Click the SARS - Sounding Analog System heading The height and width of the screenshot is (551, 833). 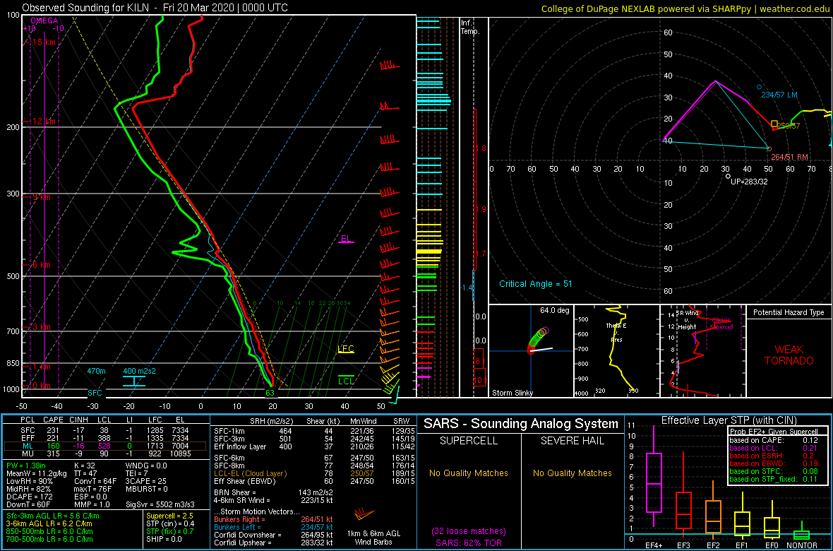pos(521,424)
